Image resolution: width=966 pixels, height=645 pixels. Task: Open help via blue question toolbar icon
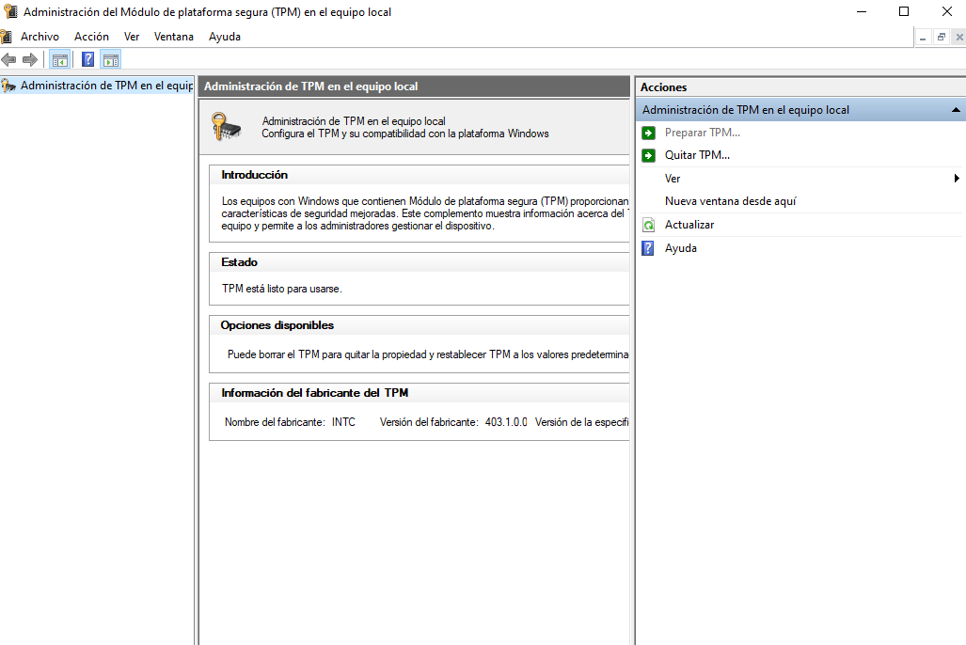pyautogui.click(x=88, y=60)
